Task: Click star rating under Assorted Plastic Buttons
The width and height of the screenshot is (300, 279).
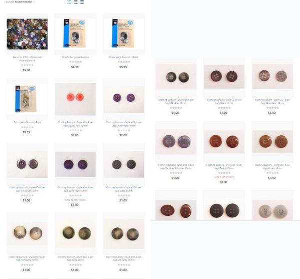Action: tap(27, 65)
